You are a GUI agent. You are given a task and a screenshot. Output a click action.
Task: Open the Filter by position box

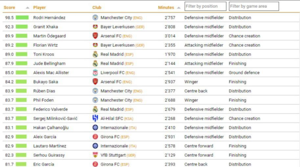click(x=205, y=6)
